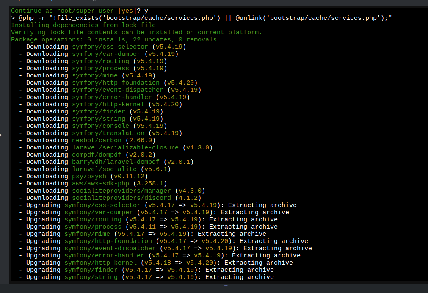The width and height of the screenshot is (428, 293).
Task: Click the socialiteproviders/discord (4.1.2) line
Action: point(110,198)
